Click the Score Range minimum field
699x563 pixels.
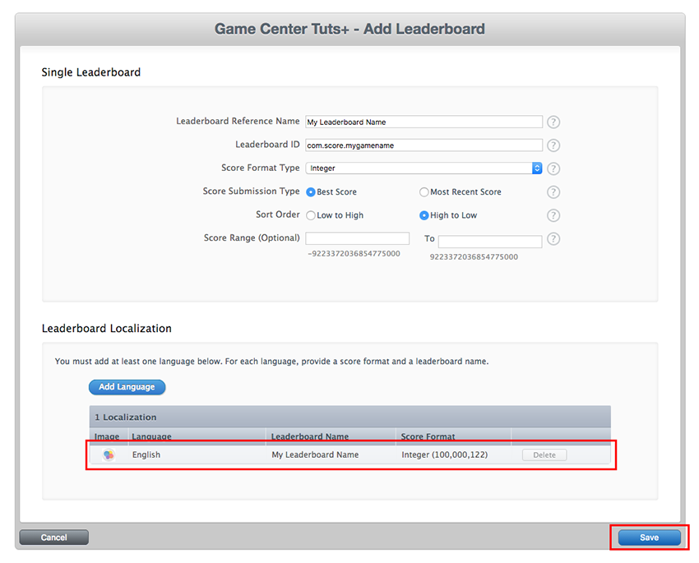point(357,238)
